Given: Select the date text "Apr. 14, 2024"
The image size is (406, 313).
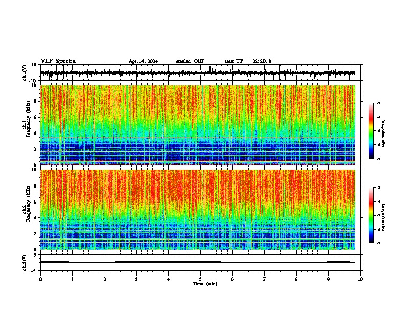Looking at the screenshot, I should tap(143, 61).
